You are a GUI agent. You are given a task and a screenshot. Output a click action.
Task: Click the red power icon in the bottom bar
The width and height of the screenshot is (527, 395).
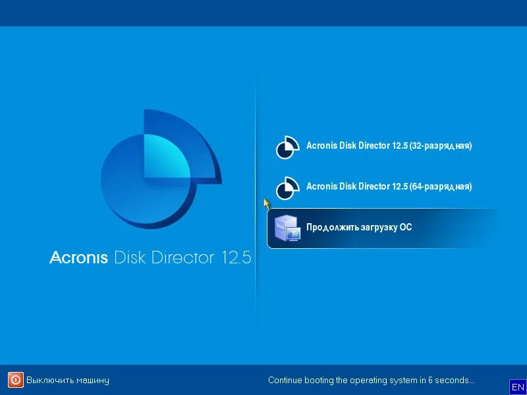(x=15, y=380)
